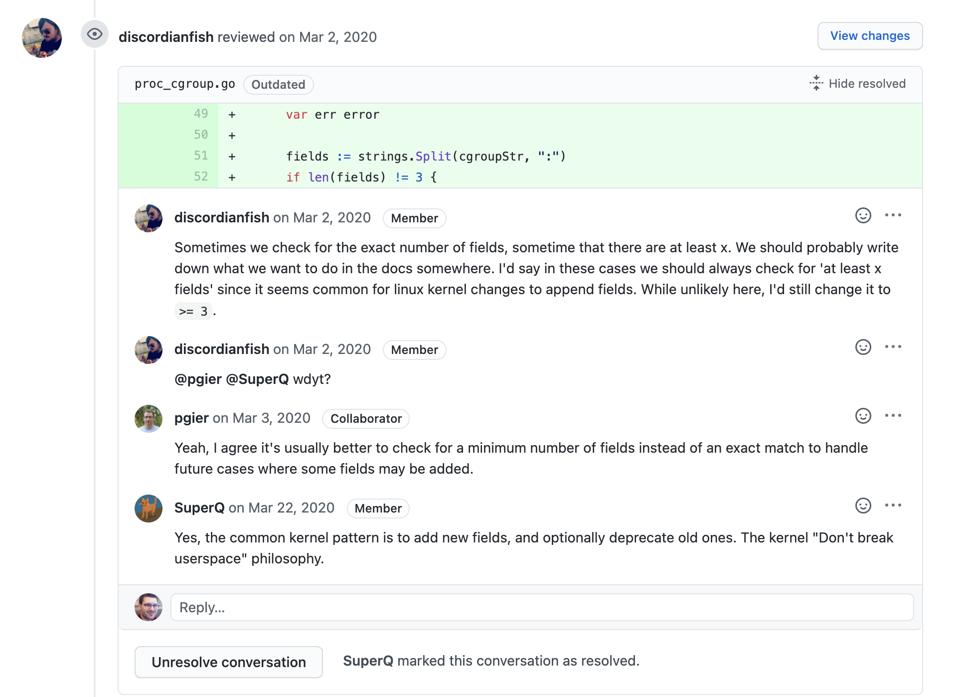Hide the resolved conversation thread

pyautogui.click(x=868, y=83)
